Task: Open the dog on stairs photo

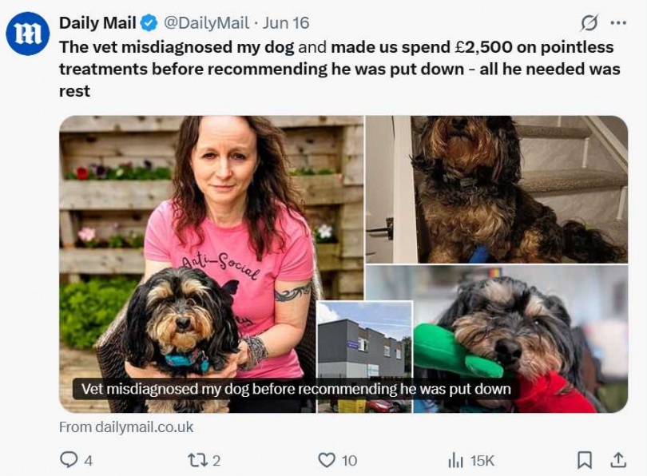Action: click(x=496, y=189)
